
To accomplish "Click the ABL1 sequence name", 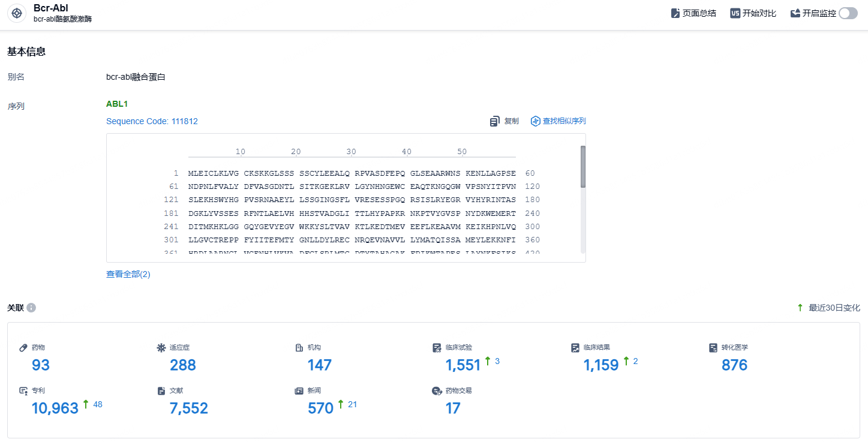I will tap(117, 104).
